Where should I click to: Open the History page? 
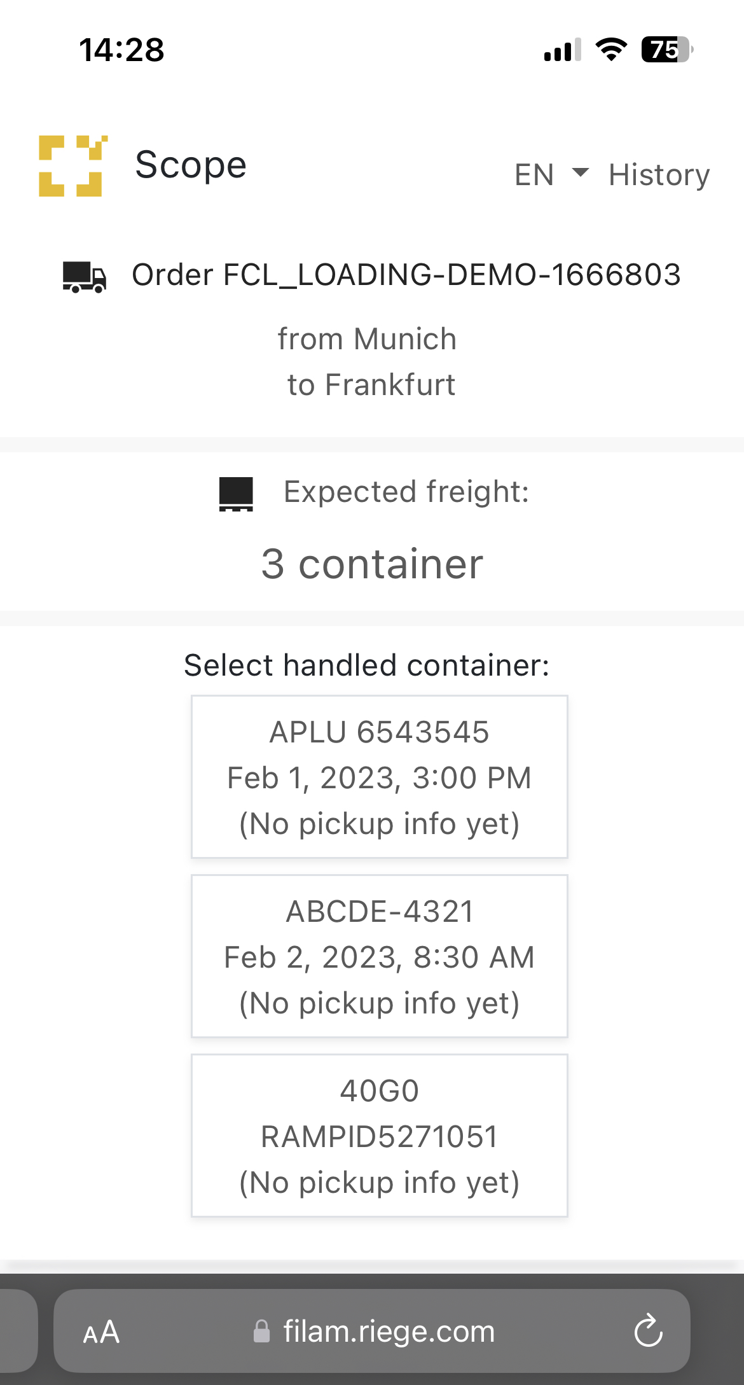[659, 174]
